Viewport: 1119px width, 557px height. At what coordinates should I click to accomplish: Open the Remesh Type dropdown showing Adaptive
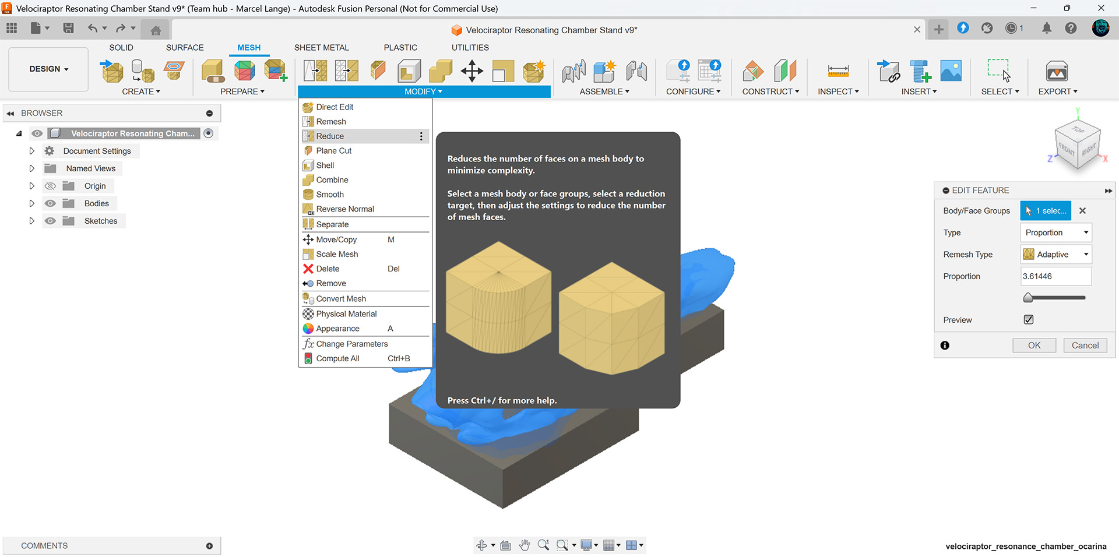(1056, 255)
